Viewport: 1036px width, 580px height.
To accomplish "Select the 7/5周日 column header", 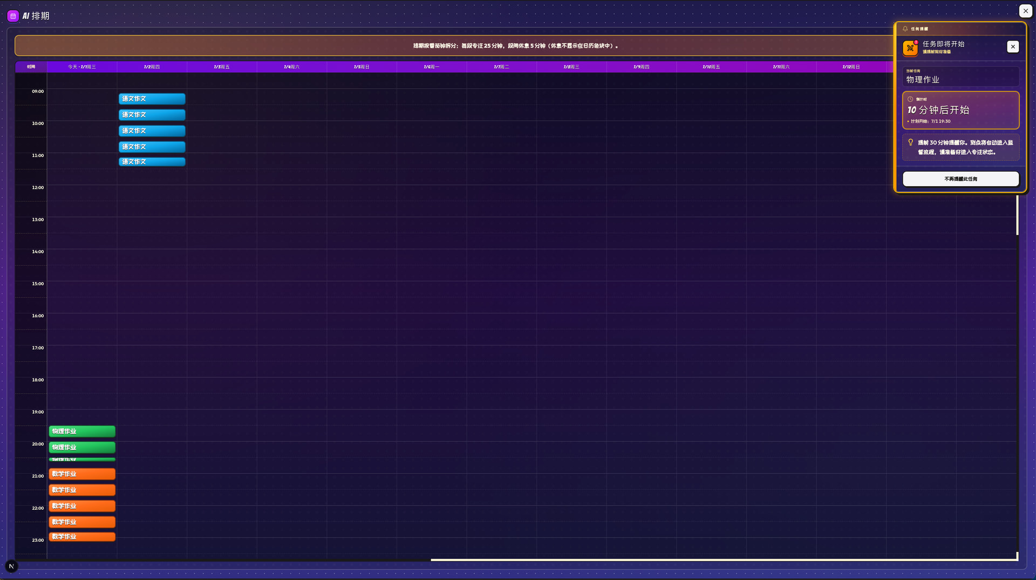I will click(x=362, y=67).
